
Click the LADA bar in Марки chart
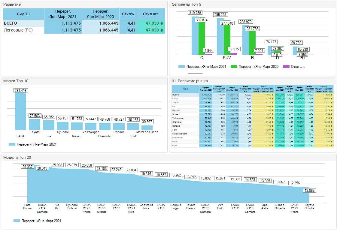(20, 111)
